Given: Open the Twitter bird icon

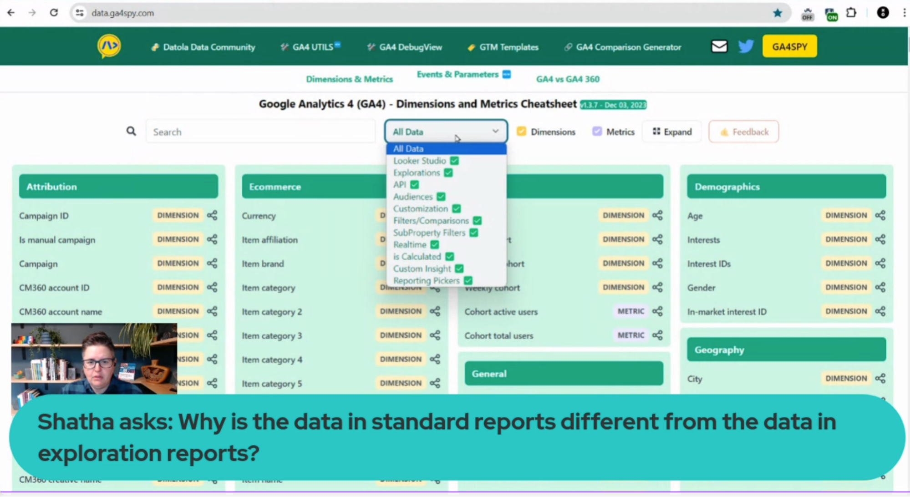Looking at the screenshot, I should point(746,46).
